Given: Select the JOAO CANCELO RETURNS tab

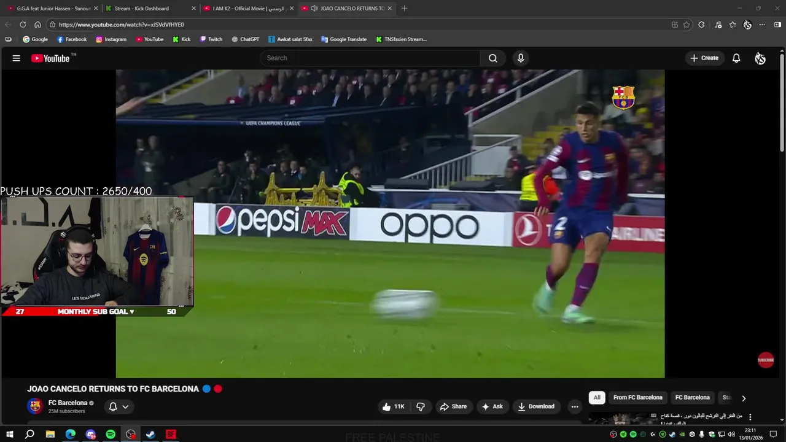Looking at the screenshot, I should click(347, 9).
